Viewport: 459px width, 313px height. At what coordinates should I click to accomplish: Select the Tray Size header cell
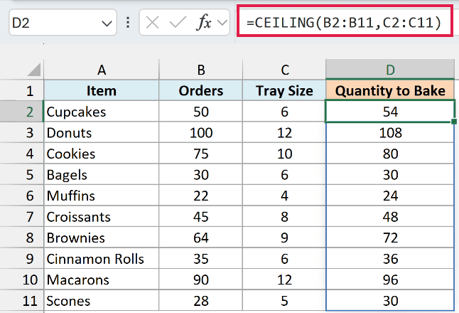[x=284, y=90]
